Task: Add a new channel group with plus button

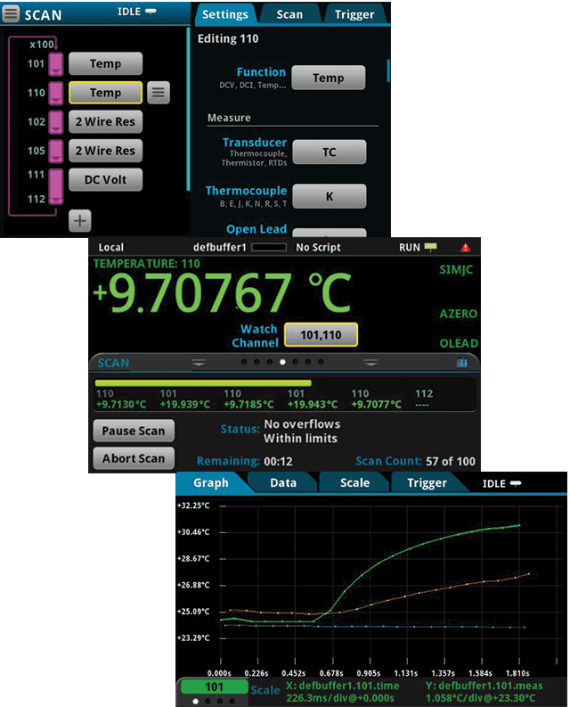Action: coord(80,220)
